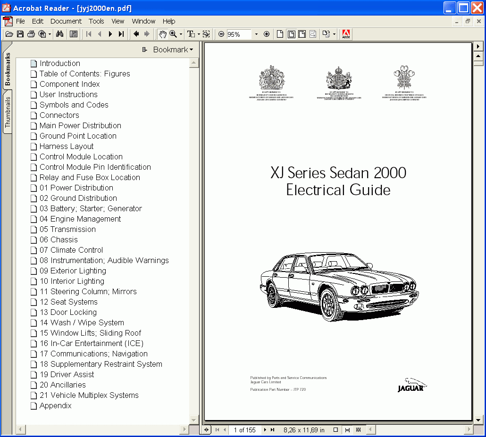This screenshot has width=486, height=437.
Task: Open the 07 Climate Control bookmark
Action: click(71, 250)
